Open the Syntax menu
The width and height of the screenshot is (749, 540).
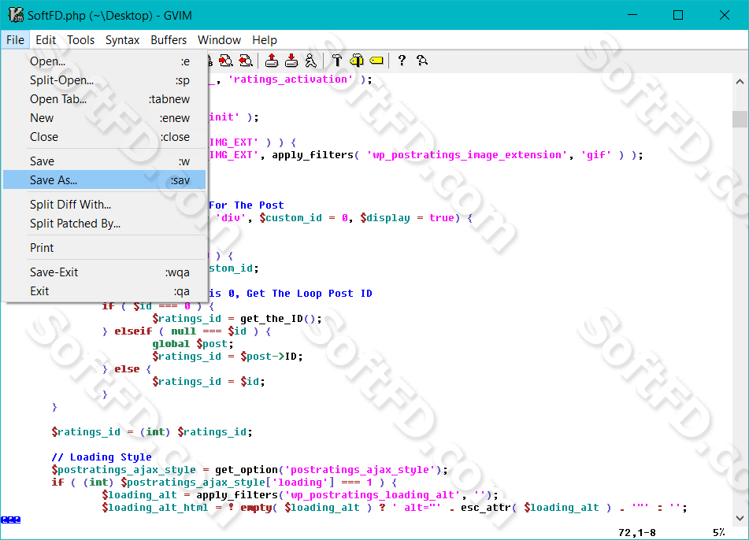(122, 40)
